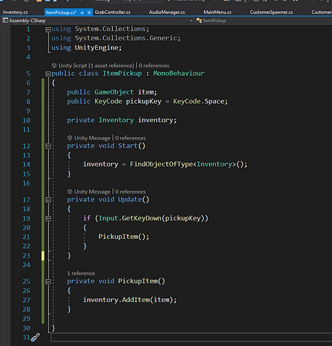Collapse the Update method
The height and width of the screenshot is (346, 332).
point(48,200)
